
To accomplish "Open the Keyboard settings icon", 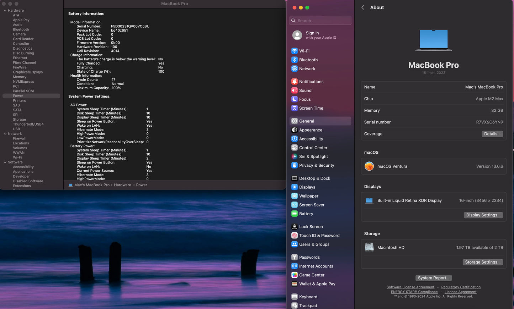I will [295, 297].
